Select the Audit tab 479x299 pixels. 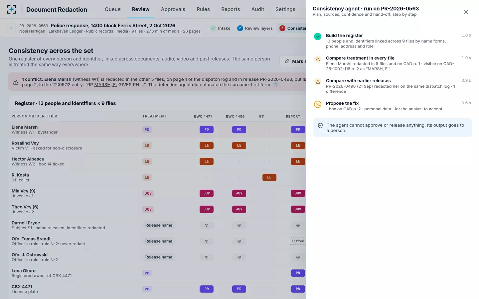coord(258,9)
